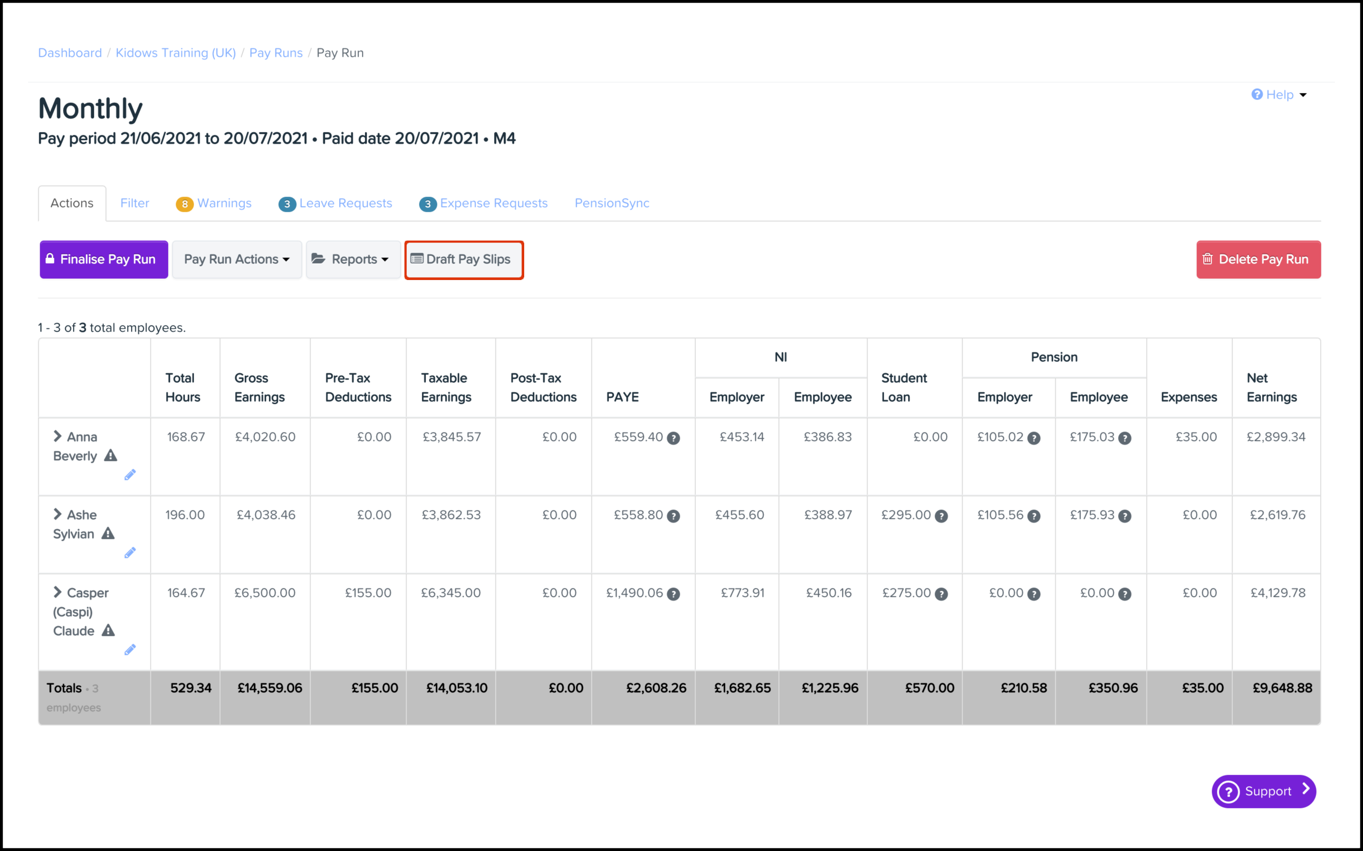Expand Ashe Sylvian's pay row
1363x851 pixels.
coord(58,514)
